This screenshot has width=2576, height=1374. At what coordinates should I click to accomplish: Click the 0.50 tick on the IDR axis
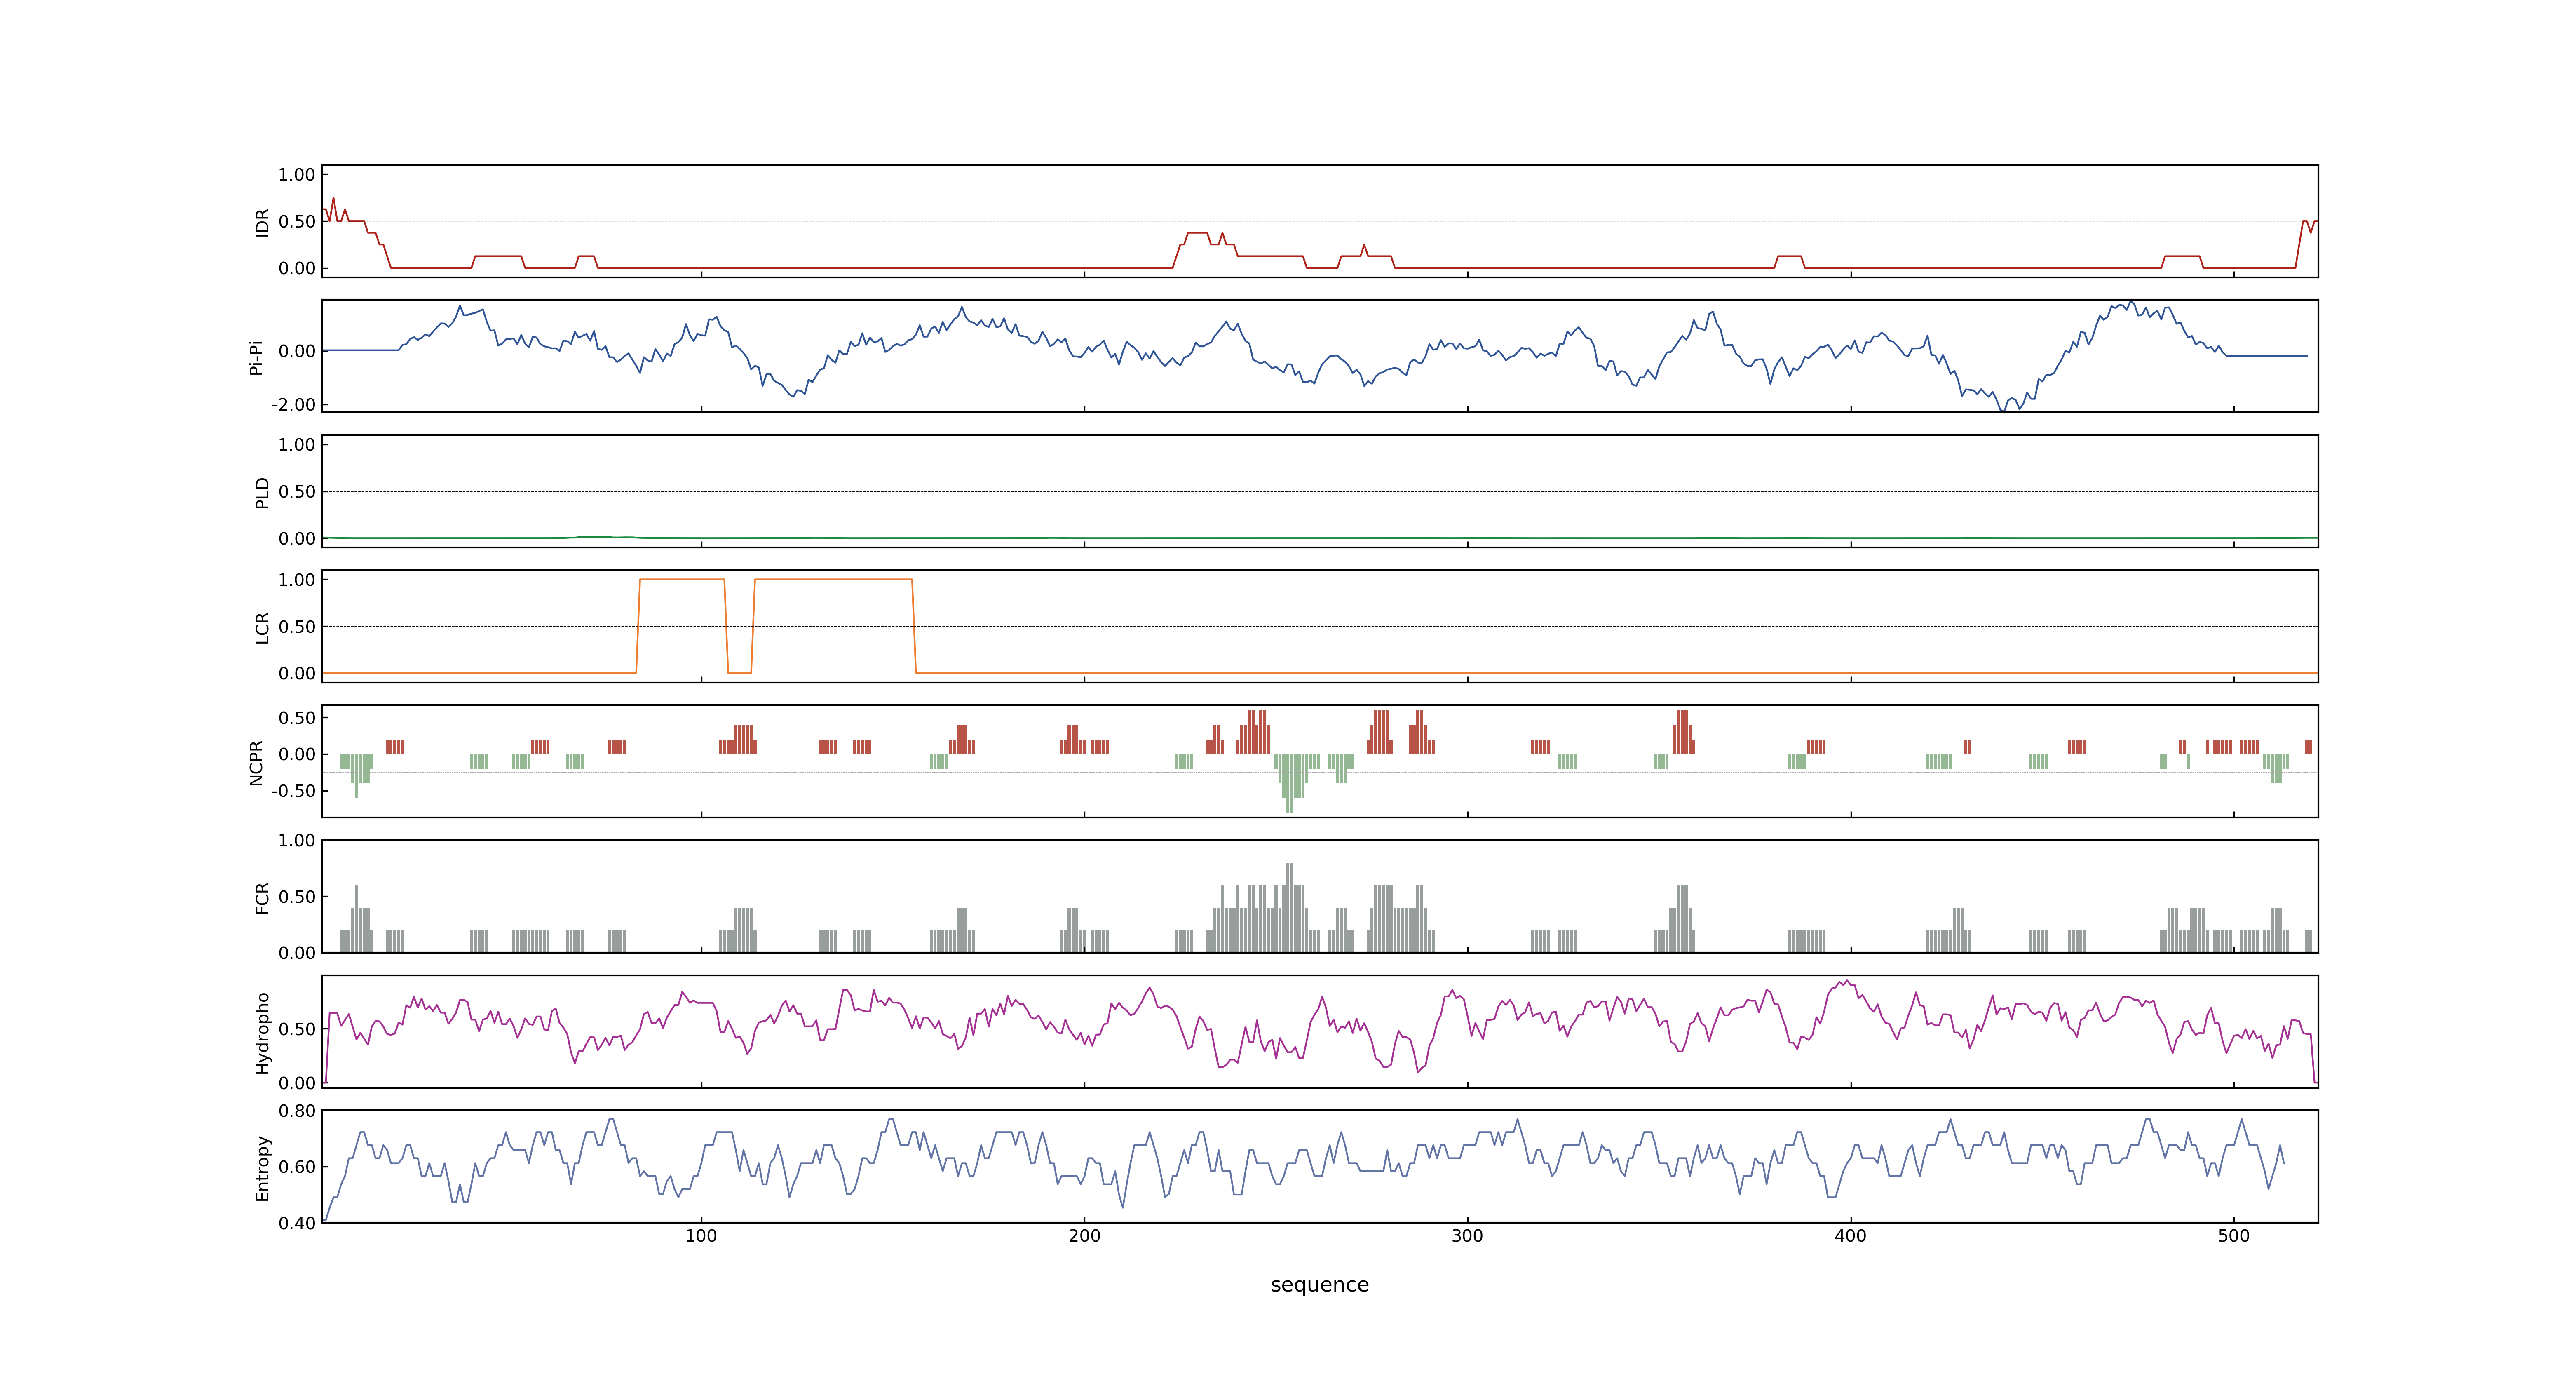tap(297, 222)
